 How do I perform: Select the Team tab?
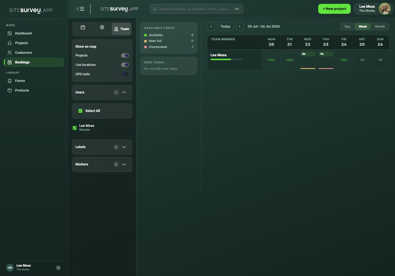121,29
